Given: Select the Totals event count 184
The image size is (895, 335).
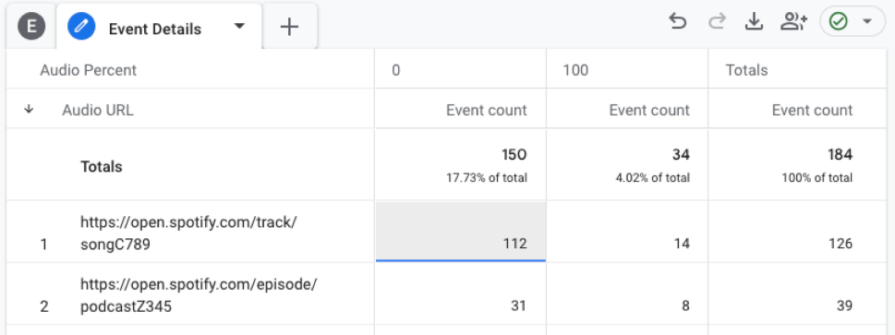Looking at the screenshot, I should click(840, 154).
